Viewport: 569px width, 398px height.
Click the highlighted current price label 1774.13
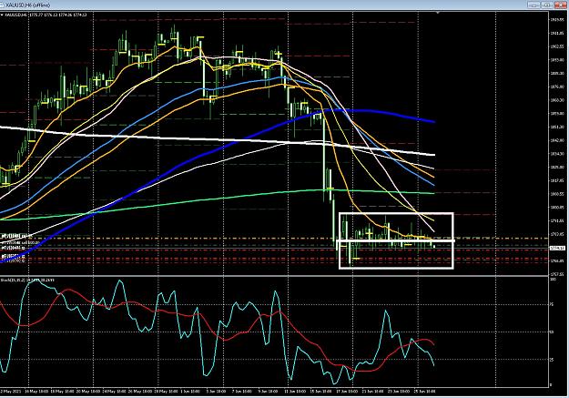[557, 248]
